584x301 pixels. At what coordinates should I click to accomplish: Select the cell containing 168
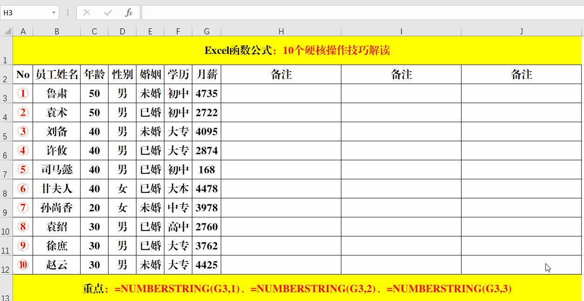tap(206, 170)
